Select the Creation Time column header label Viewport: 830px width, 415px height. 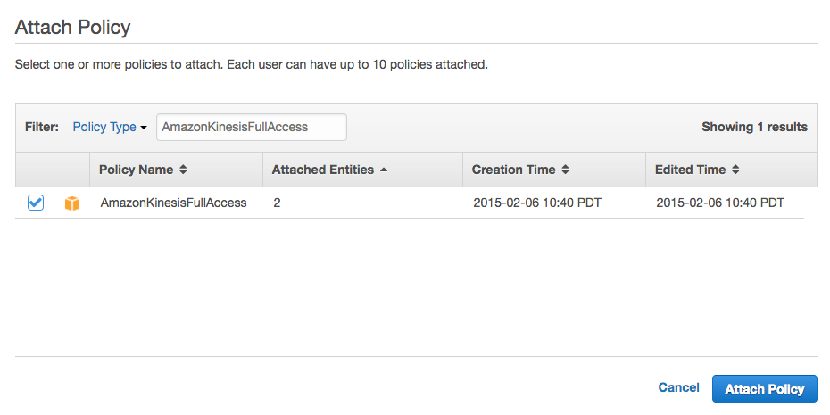tap(513, 170)
